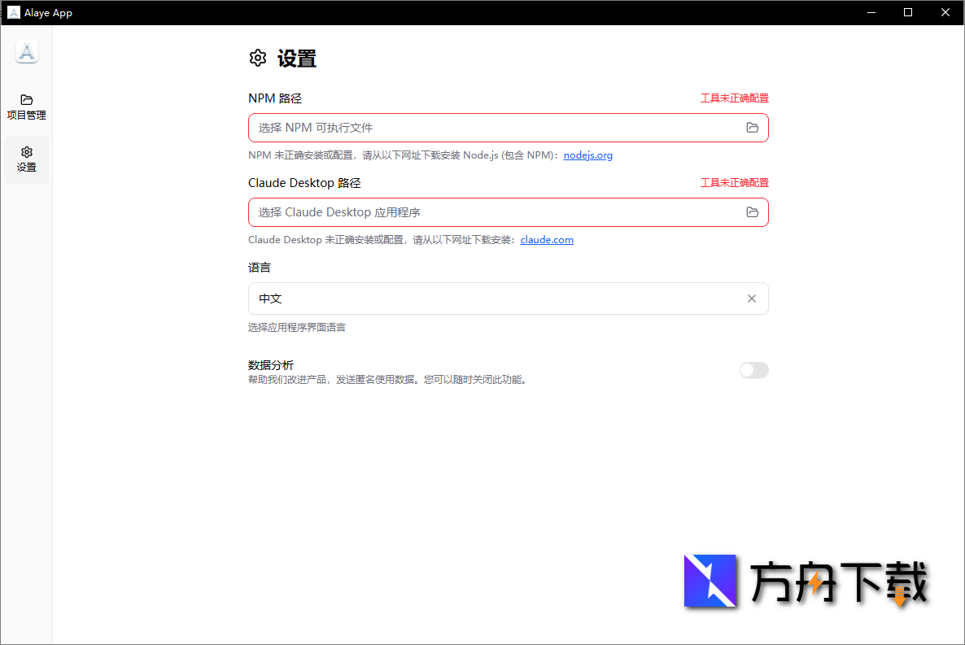The width and height of the screenshot is (965, 645).
Task: Click the Alaye App icon in the title bar
Action: click(13, 12)
